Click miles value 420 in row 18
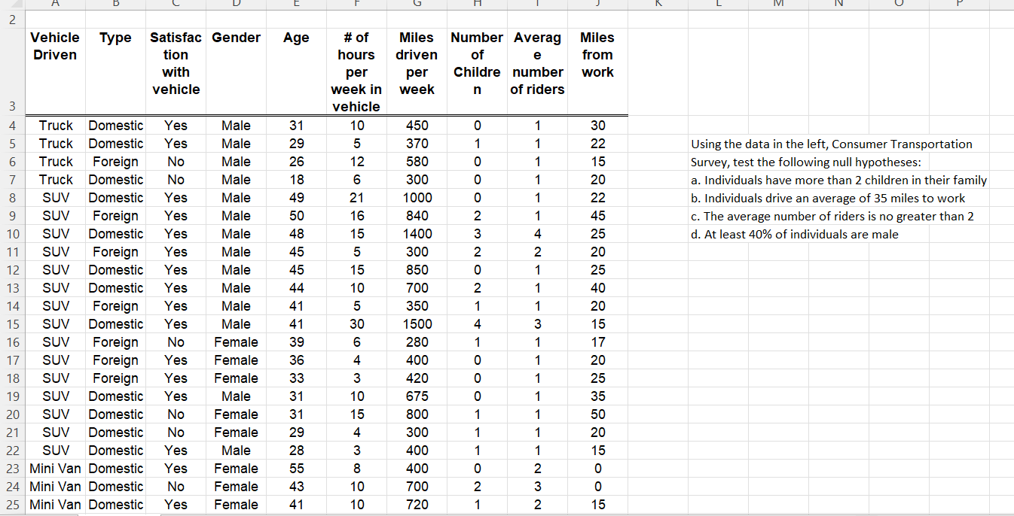Viewport: 1014px width, 516px height. 417,378
